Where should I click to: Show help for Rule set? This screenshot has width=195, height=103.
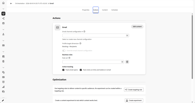tap(69, 58)
